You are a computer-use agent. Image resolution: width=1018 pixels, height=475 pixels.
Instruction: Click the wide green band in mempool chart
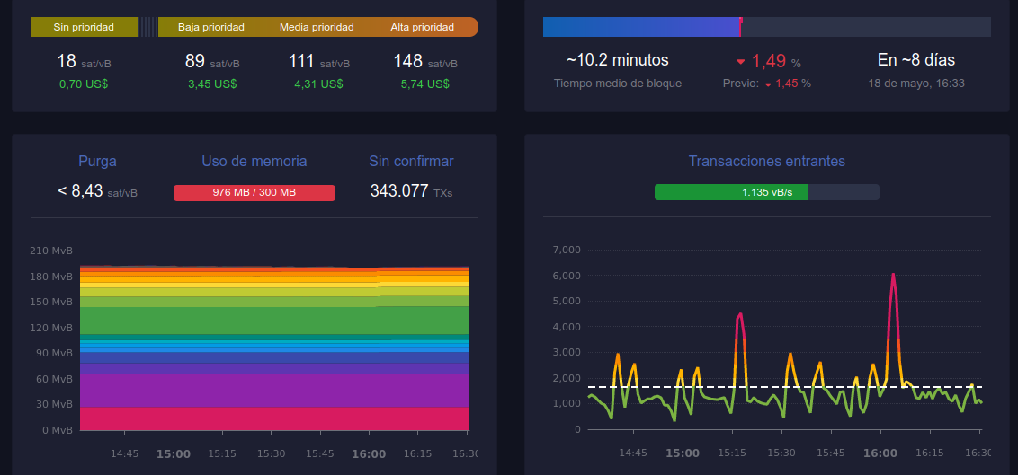pyautogui.click(x=274, y=321)
